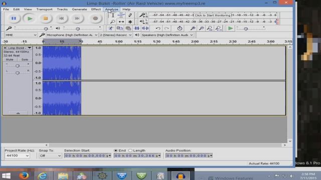321x180 pixels.
Task: Open the Tracks menu
Action: [x=62, y=9]
